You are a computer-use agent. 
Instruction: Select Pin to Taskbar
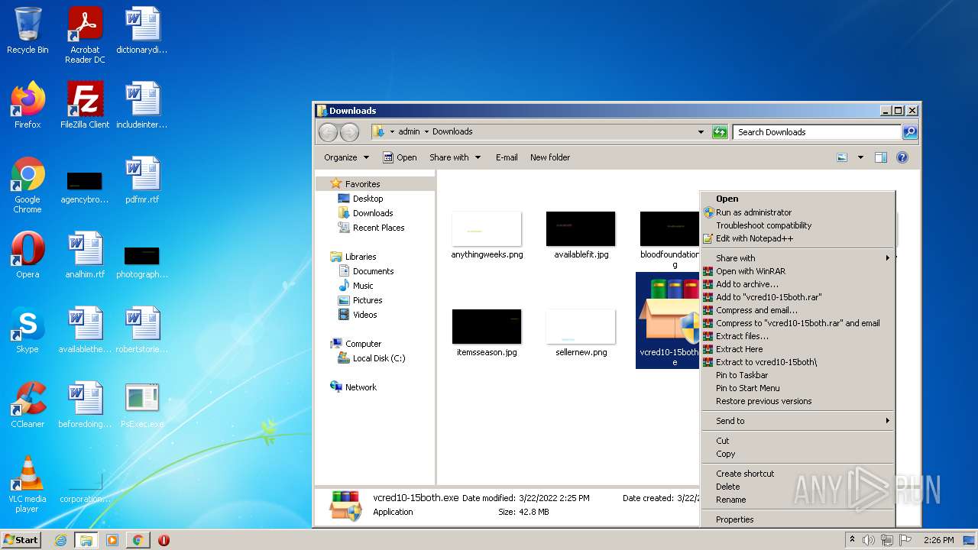tap(798, 375)
